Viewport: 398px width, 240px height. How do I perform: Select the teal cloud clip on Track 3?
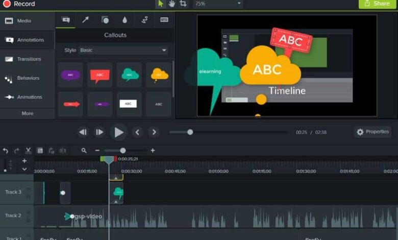point(116,193)
